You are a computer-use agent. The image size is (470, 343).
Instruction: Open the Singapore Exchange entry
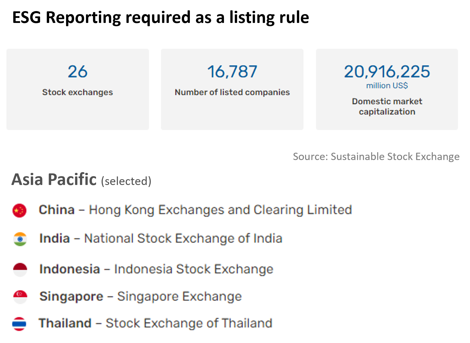[x=179, y=296]
